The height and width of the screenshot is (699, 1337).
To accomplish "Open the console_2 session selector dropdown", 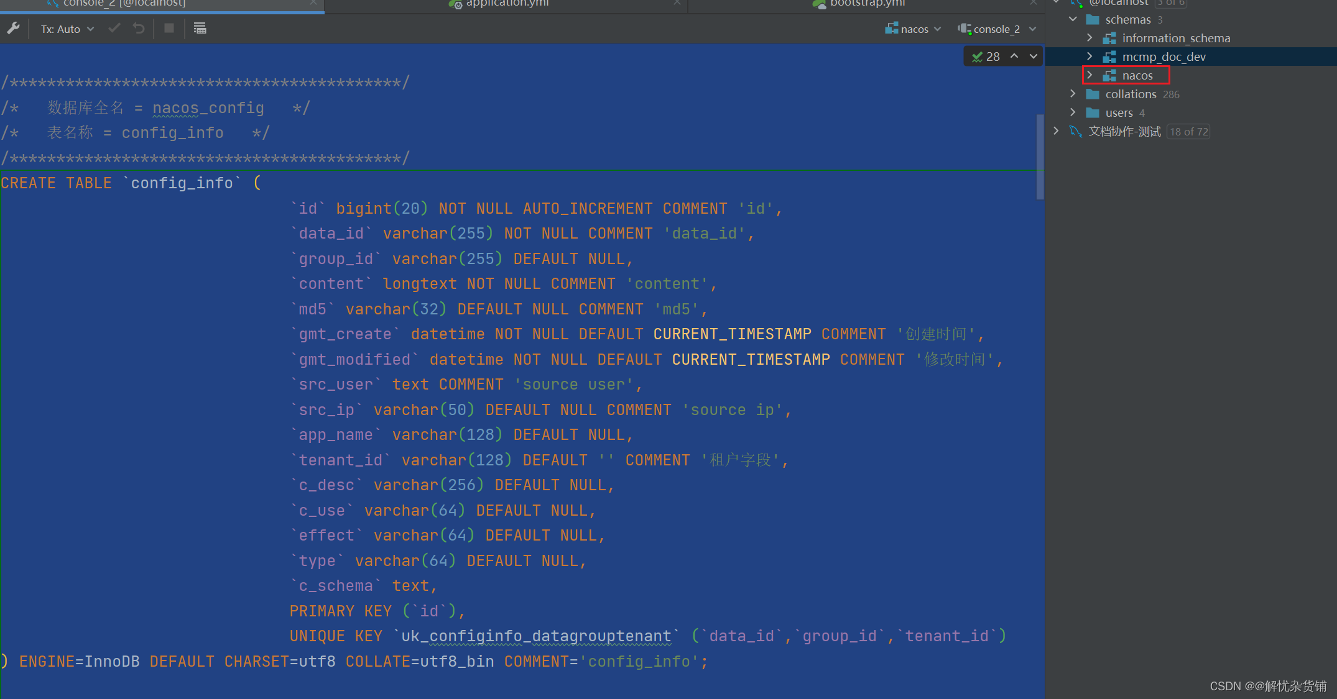I will [x=1032, y=29].
